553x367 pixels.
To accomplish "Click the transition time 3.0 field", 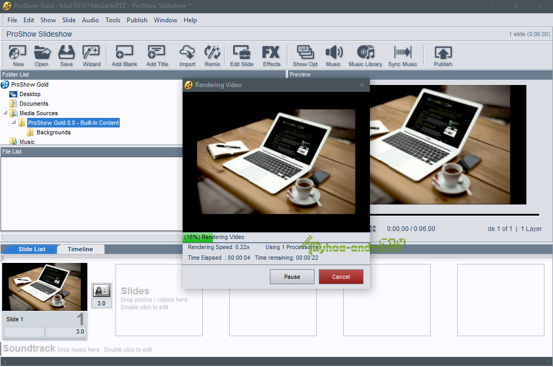I will [102, 303].
